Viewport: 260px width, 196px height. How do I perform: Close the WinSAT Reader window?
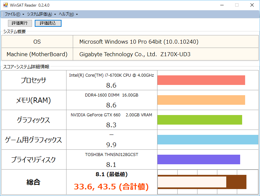coord(252,5)
